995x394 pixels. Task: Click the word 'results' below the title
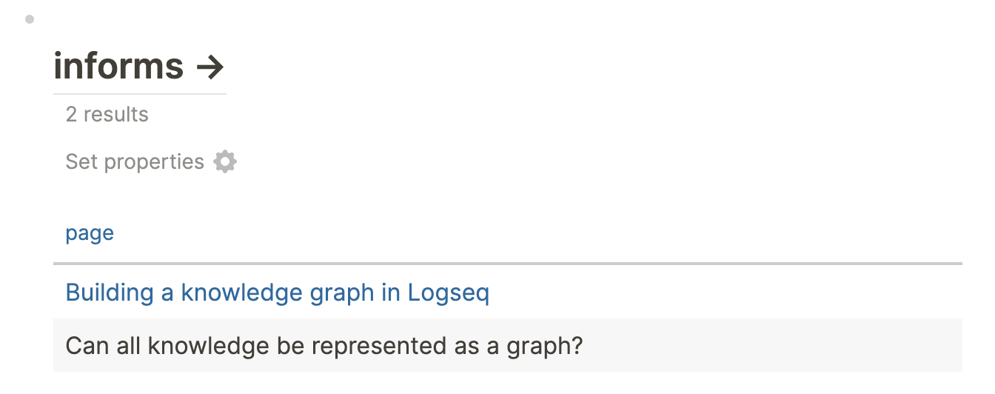tap(115, 115)
